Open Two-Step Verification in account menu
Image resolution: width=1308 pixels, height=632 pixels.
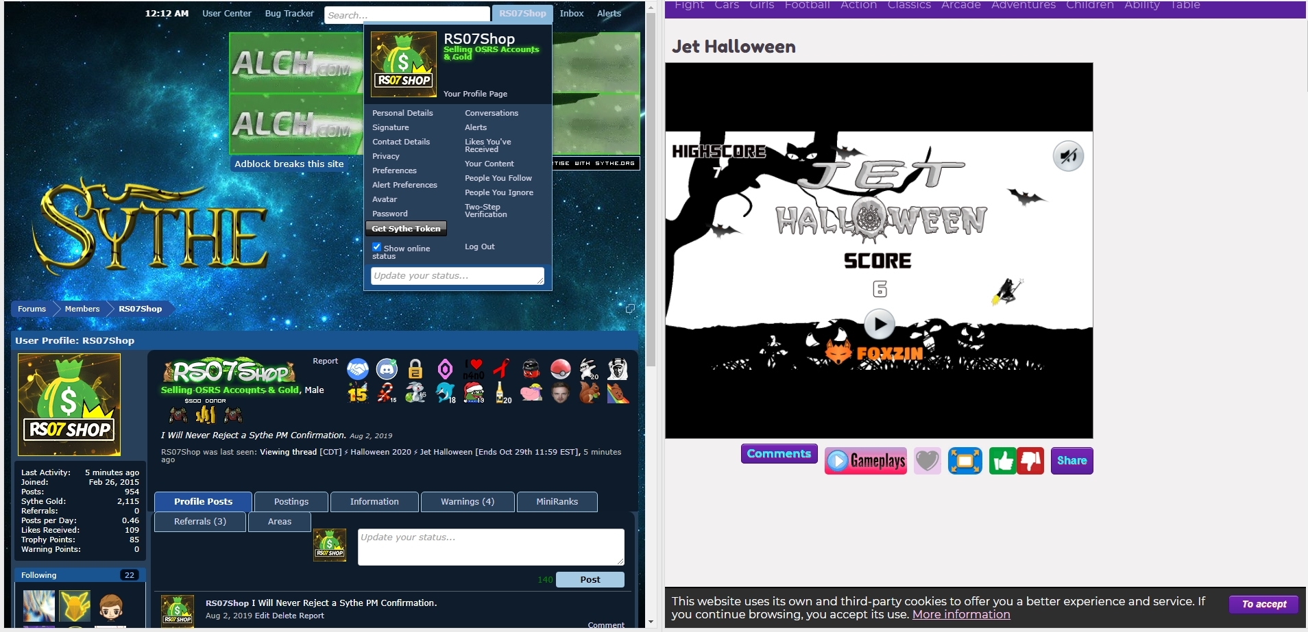(x=486, y=211)
